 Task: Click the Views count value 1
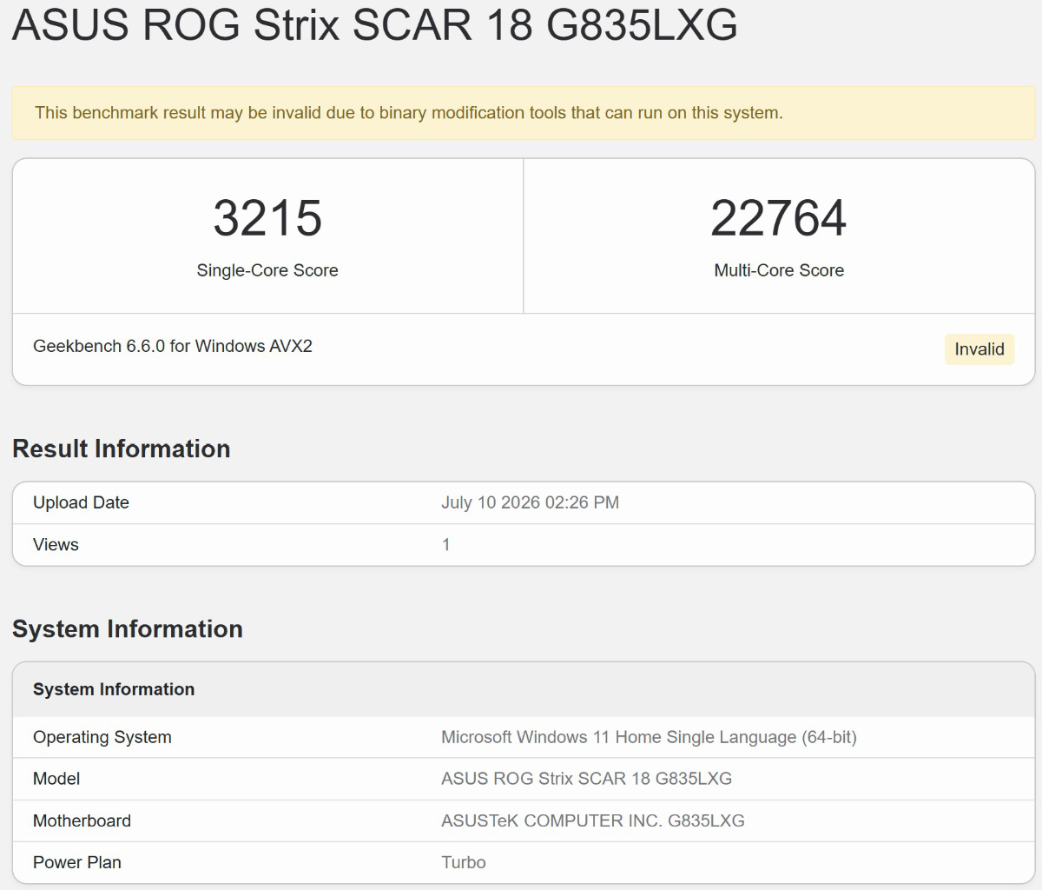click(x=446, y=545)
